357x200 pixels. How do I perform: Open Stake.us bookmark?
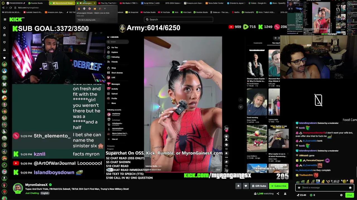(x=220, y=12)
